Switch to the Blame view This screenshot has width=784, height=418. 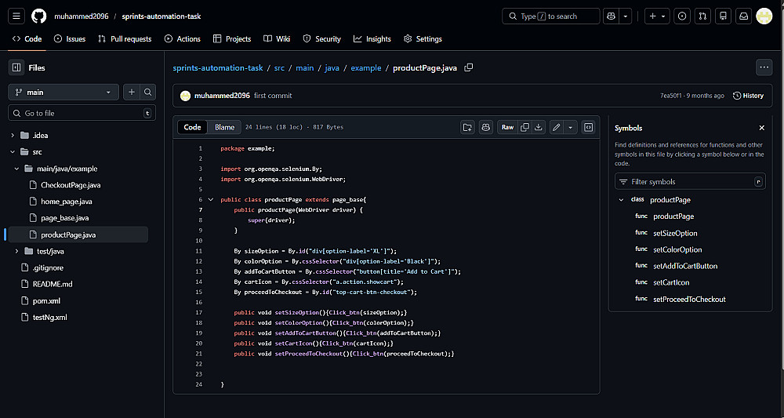click(224, 127)
